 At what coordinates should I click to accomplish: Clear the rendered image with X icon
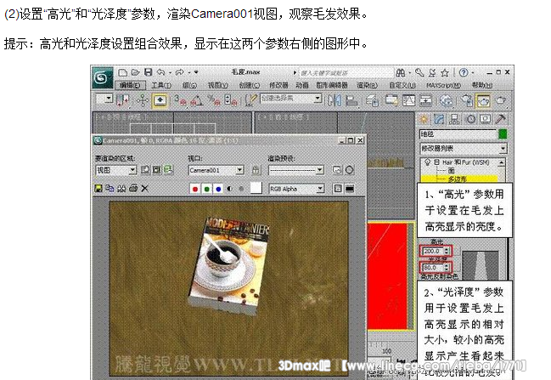click(144, 188)
